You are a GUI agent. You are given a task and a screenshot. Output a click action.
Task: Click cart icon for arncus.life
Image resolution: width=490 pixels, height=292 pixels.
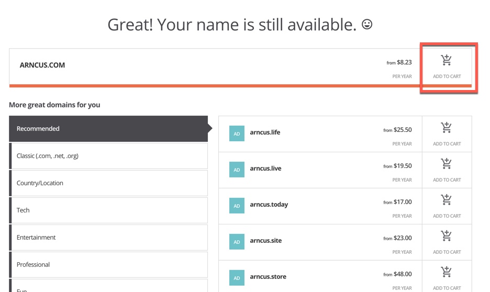tap(447, 128)
